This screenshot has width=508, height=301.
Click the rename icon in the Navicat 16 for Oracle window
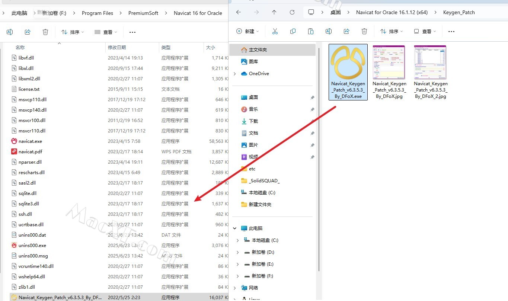[10, 32]
